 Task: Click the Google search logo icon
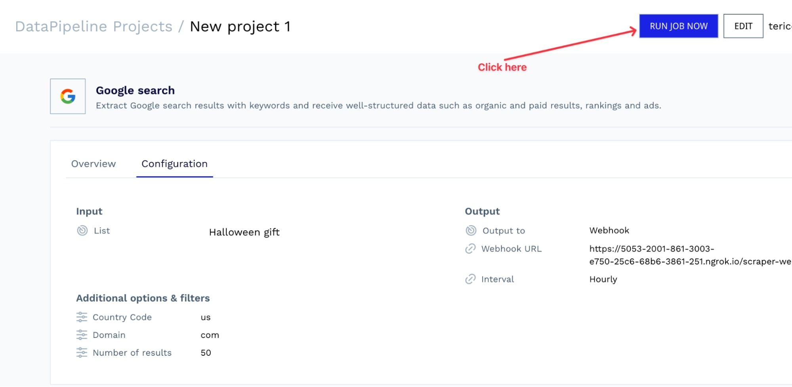[67, 96]
